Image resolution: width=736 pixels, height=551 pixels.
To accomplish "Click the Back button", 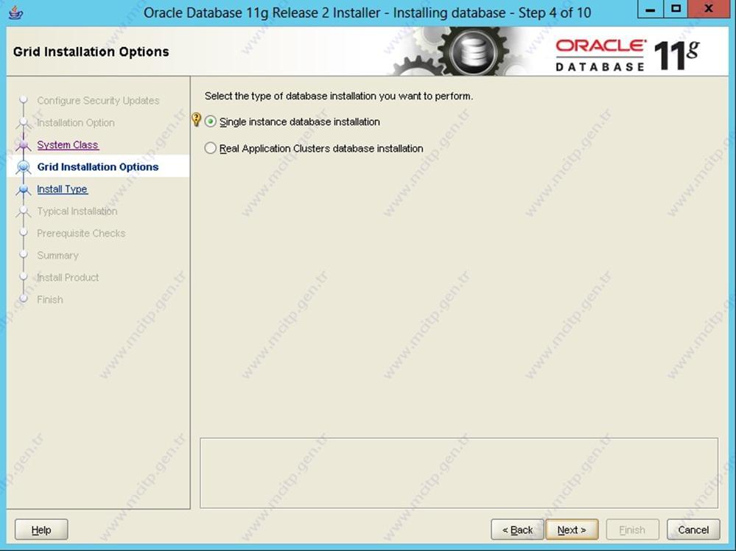I will [517, 530].
